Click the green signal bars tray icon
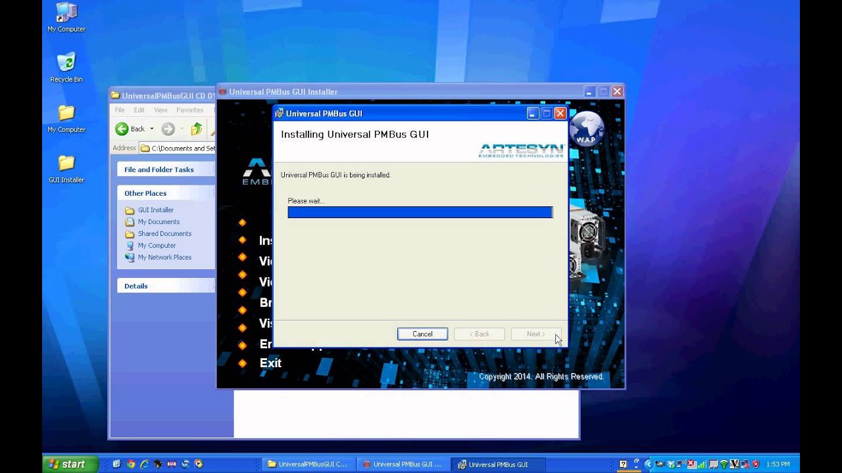The width and height of the screenshot is (842, 473). click(x=702, y=464)
